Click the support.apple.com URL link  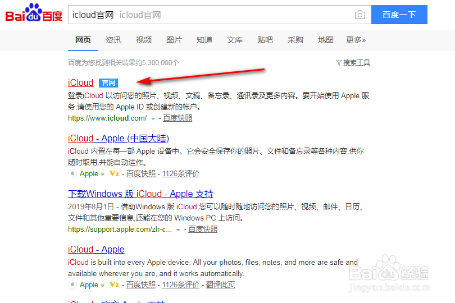click(x=120, y=229)
